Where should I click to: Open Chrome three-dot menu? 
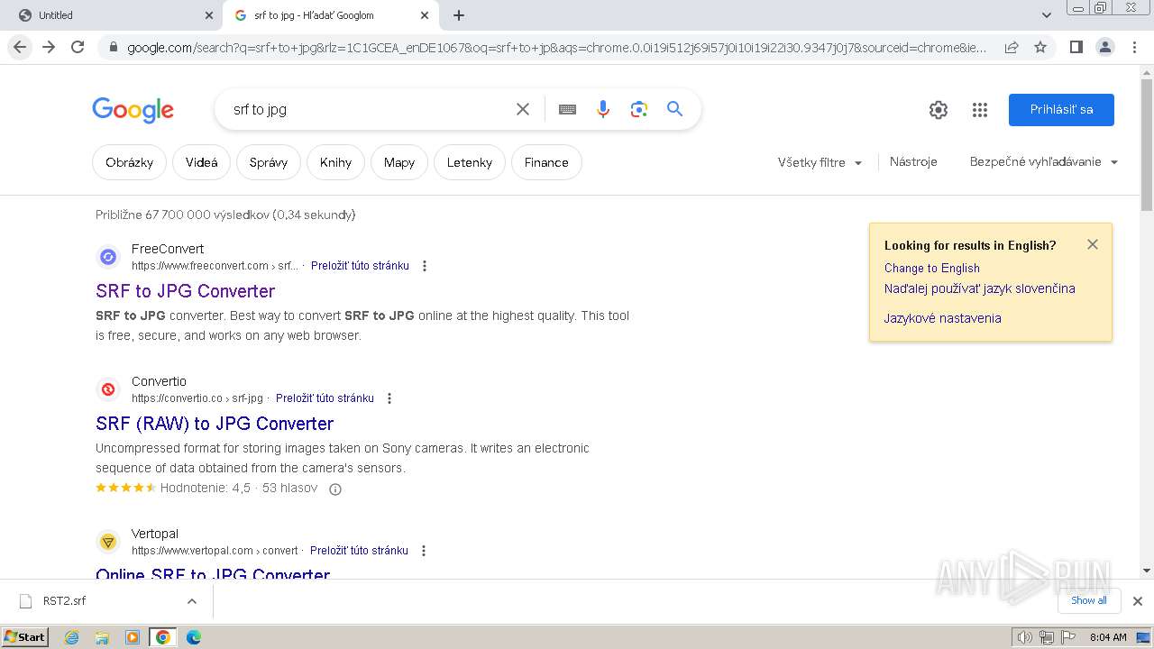click(x=1134, y=47)
